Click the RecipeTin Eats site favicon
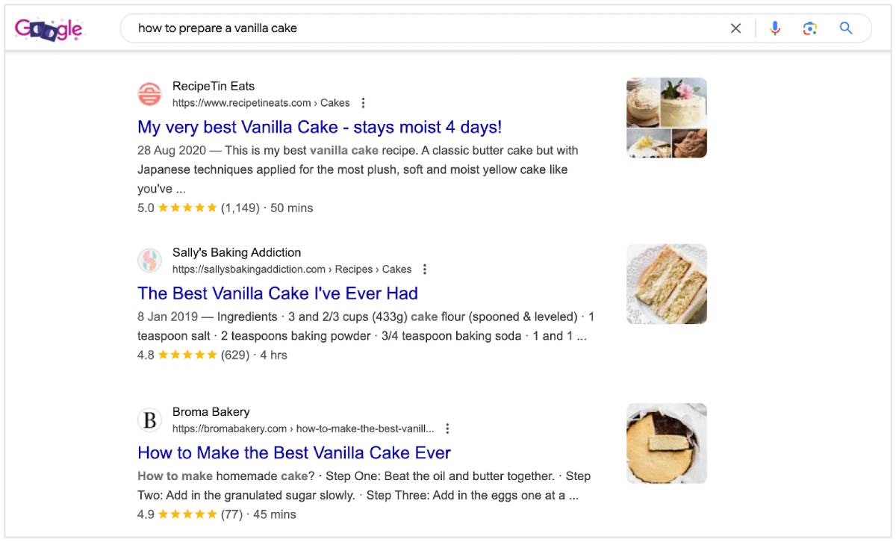Screen dimensions: 896x542 pyautogui.click(x=149, y=94)
